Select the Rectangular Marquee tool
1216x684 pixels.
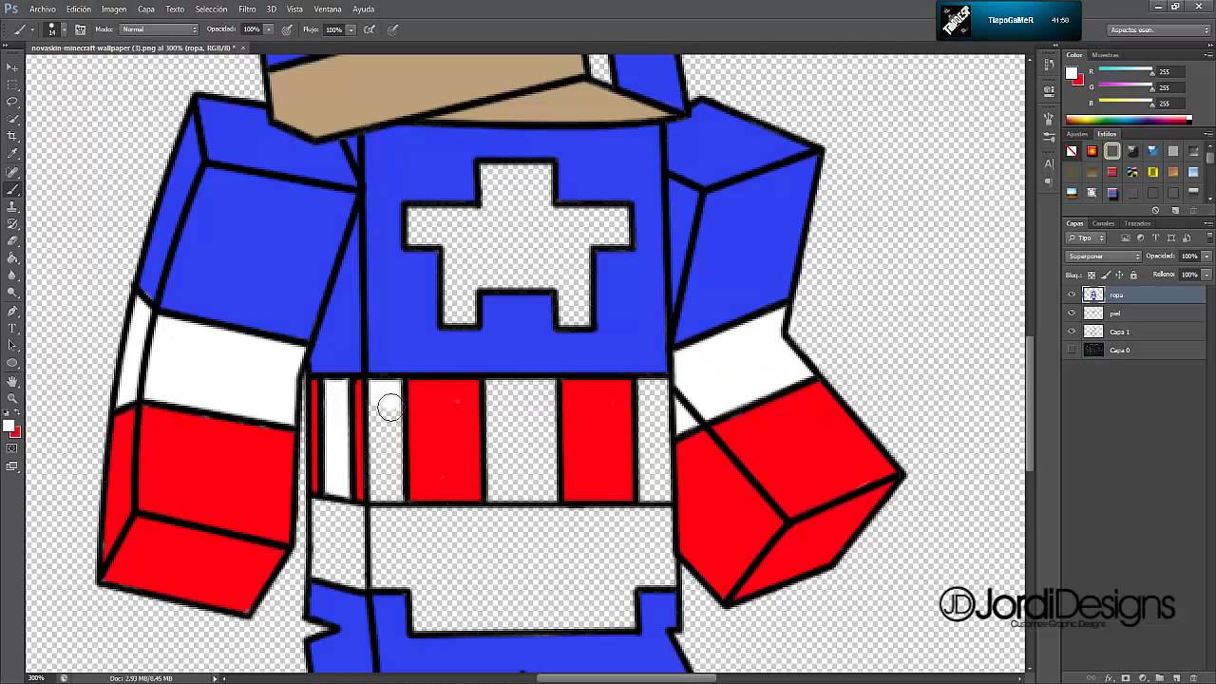click(12, 85)
